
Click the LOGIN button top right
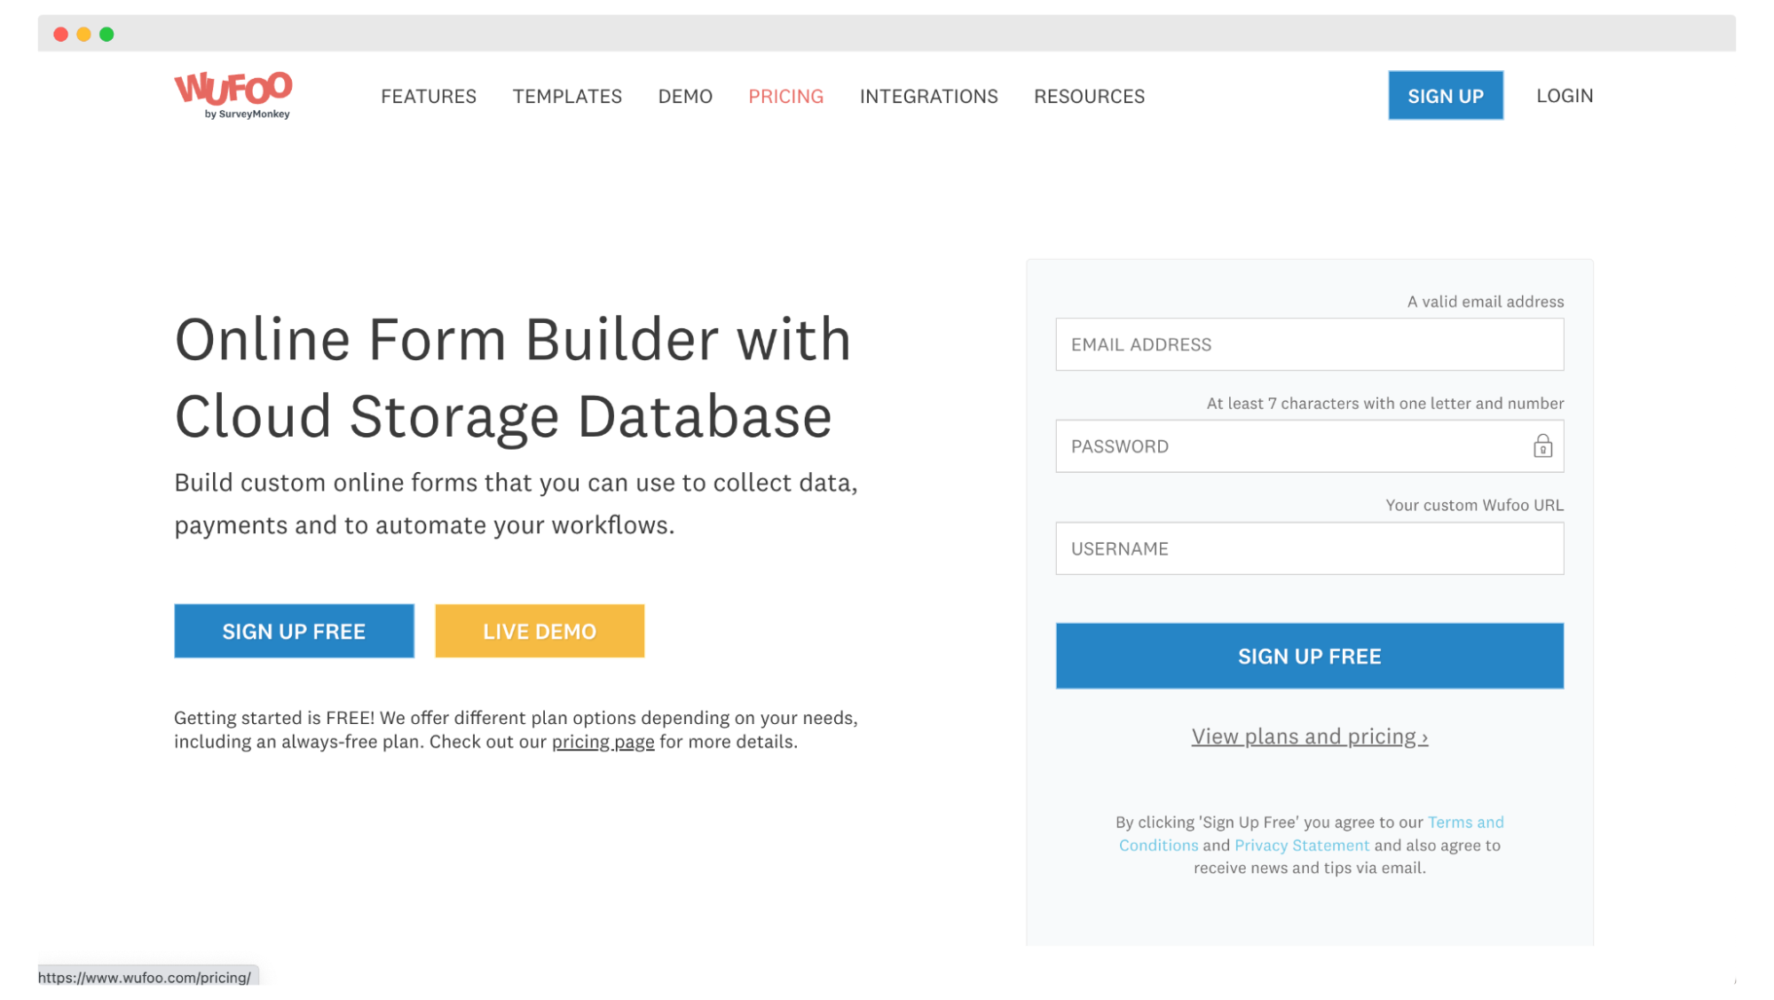pos(1565,95)
